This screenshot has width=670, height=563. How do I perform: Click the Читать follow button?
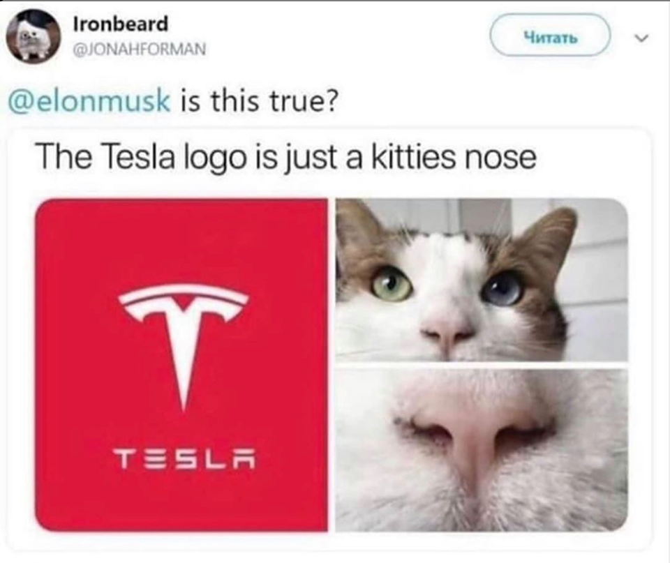click(x=551, y=35)
